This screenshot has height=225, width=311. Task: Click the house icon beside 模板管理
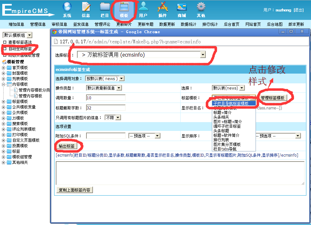pyautogui.click(x=4, y=62)
